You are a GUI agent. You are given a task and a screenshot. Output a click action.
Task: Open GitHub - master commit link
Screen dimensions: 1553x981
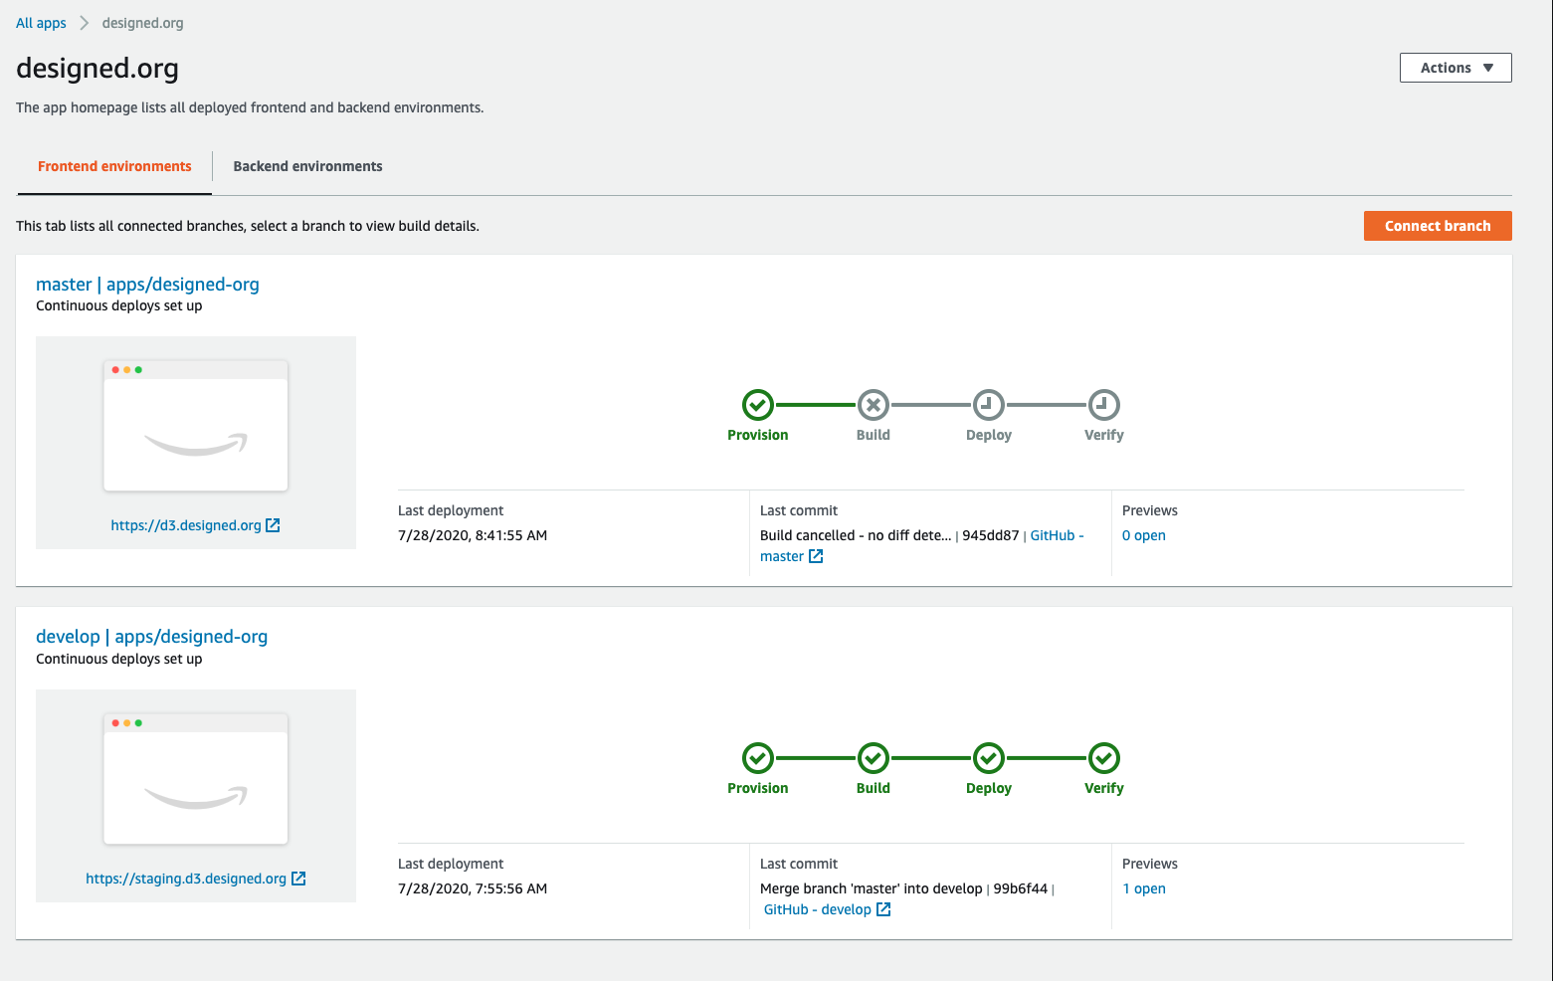click(1057, 535)
